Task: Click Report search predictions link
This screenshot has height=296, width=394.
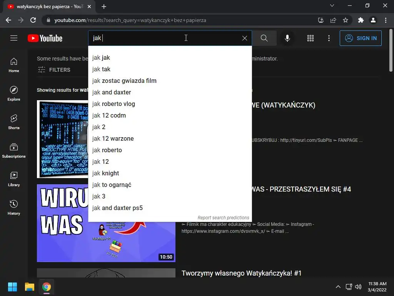Action: (x=224, y=217)
